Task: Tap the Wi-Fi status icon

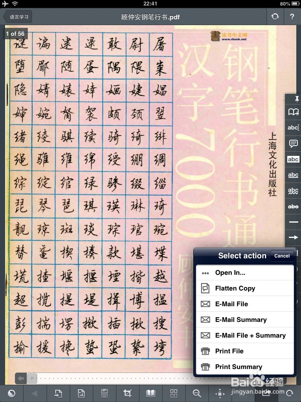Action: pos(15,4)
